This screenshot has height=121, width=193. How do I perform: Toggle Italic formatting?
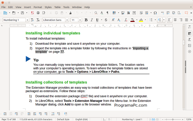coord(92,20)
